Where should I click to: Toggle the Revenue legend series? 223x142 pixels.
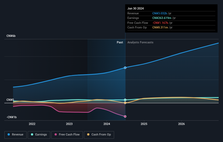pos(15,135)
